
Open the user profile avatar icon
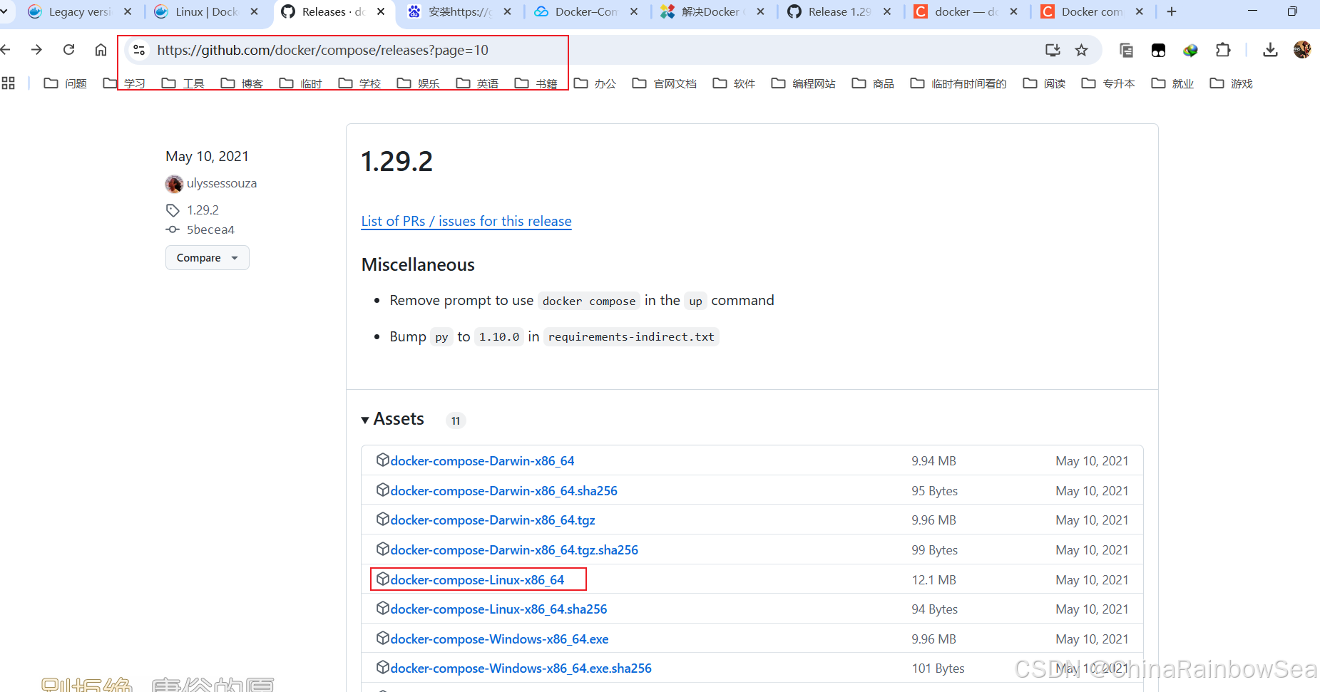[1302, 50]
